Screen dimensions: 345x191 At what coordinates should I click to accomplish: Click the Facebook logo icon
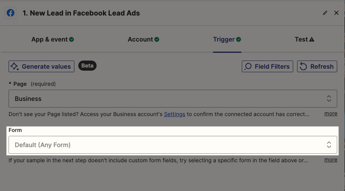11,13
